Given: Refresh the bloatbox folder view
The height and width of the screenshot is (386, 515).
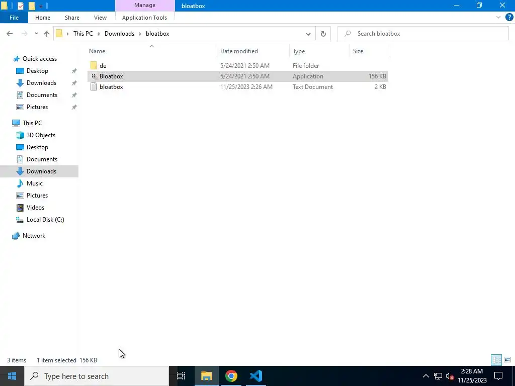Looking at the screenshot, I should point(323,34).
